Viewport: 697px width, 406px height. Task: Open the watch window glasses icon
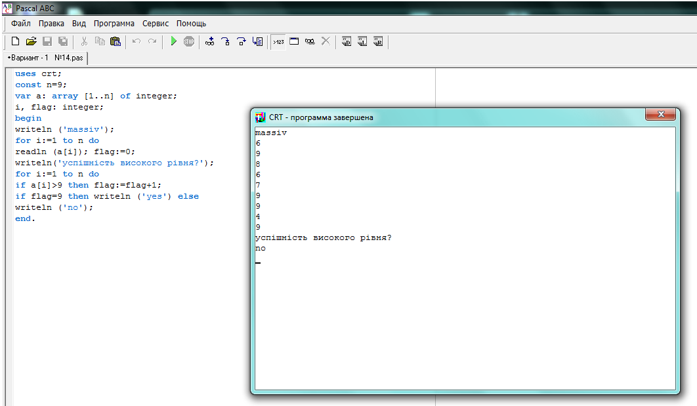point(310,41)
